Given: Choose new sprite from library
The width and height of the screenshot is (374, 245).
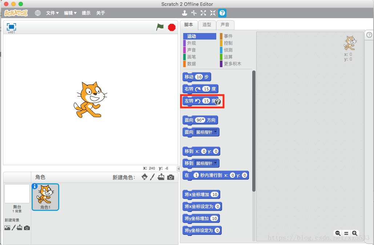Looking at the screenshot, I should [144, 177].
